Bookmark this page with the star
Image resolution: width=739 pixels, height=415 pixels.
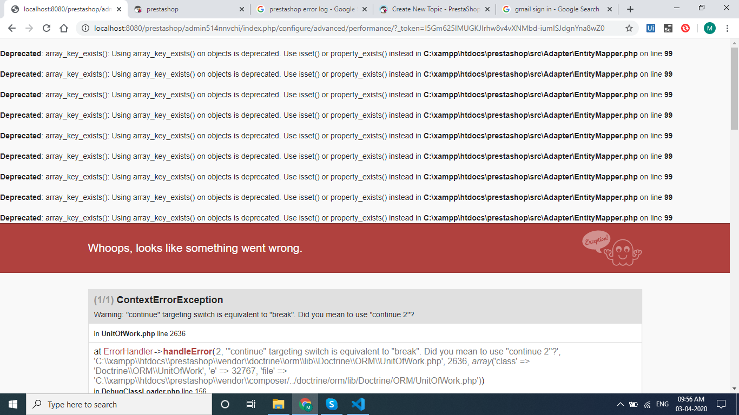(x=629, y=28)
